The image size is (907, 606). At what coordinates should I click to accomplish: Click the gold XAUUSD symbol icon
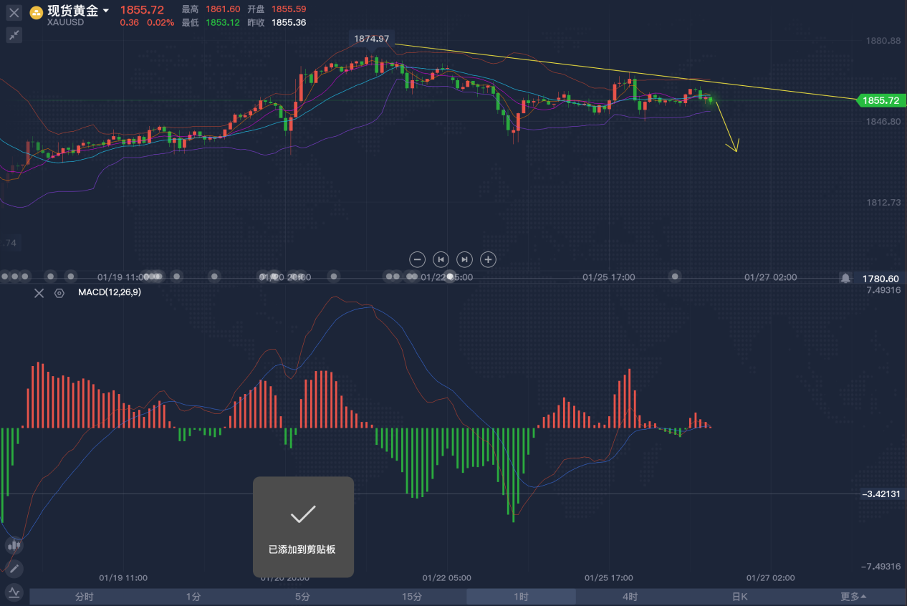pyautogui.click(x=35, y=12)
